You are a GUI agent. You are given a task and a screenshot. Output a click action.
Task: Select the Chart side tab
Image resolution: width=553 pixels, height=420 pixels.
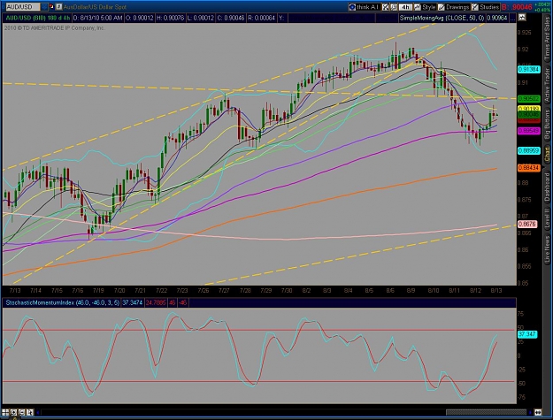[548, 153]
